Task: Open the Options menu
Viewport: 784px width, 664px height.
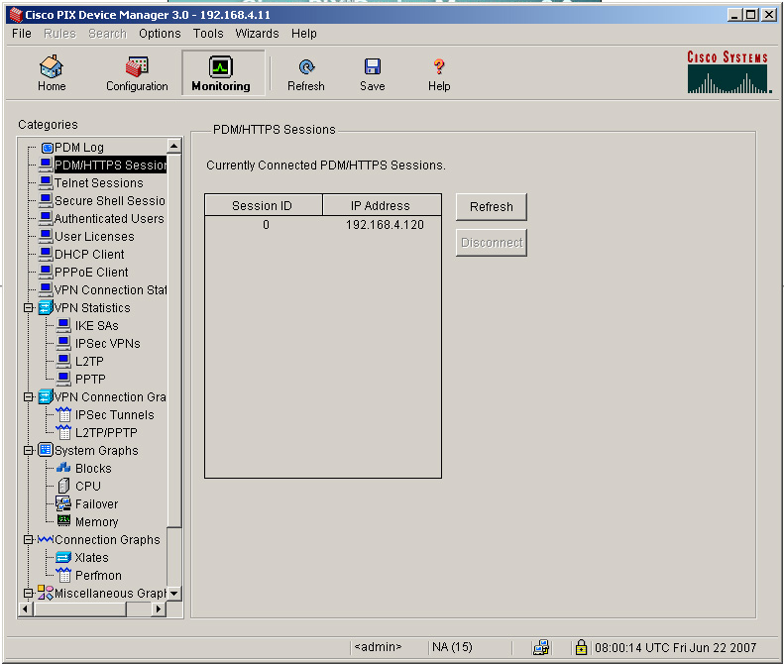Action: (160, 34)
